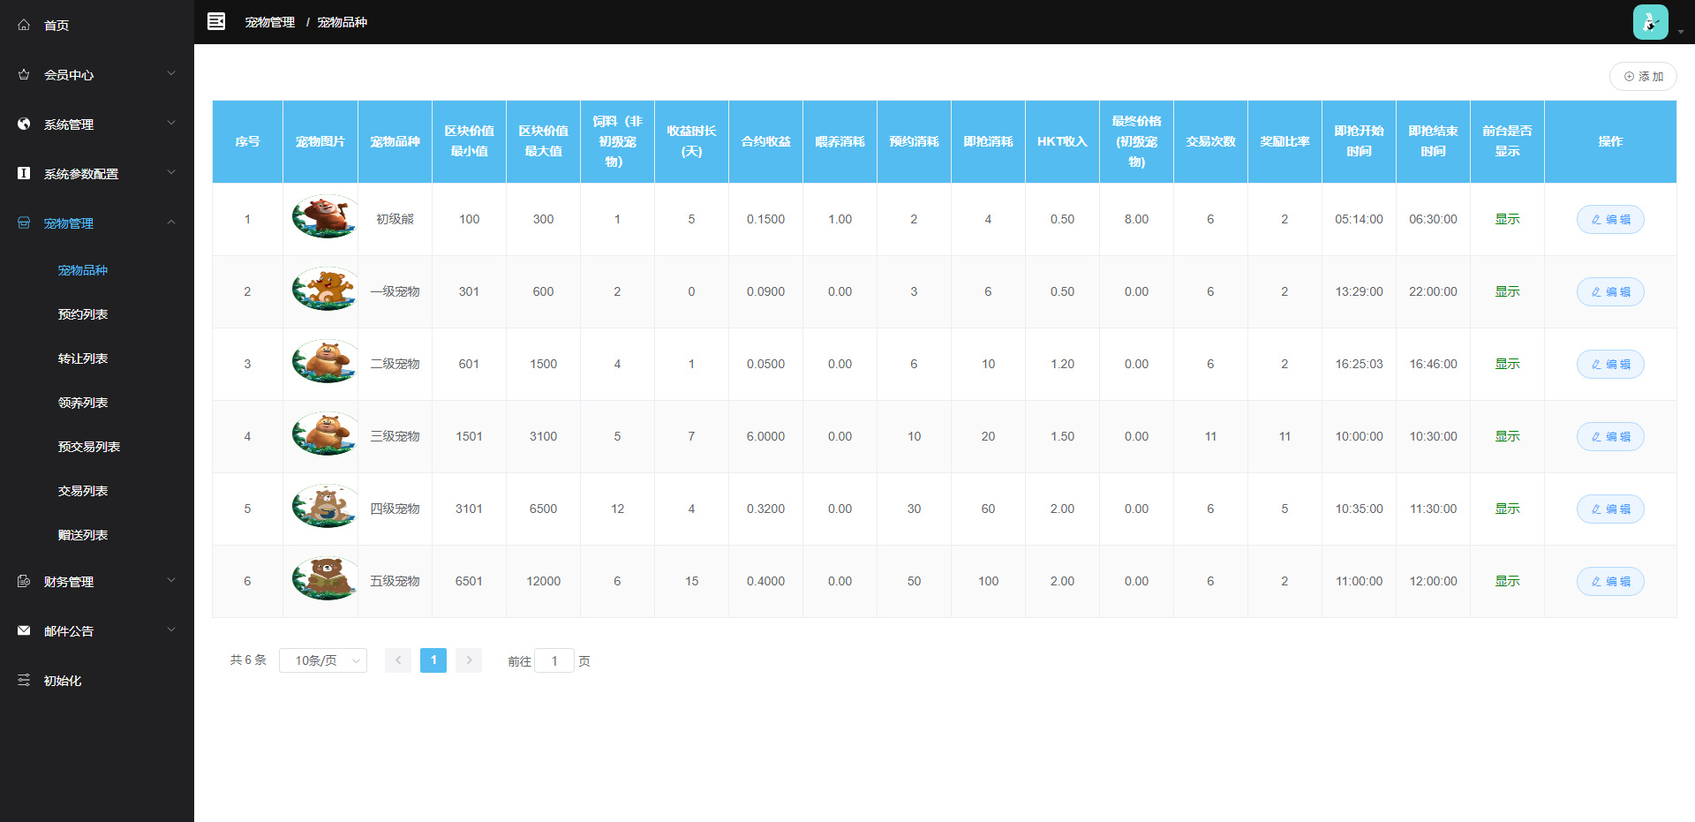Open 转让列表 submenu item
The width and height of the screenshot is (1695, 822).
click(x=83, y=358)
